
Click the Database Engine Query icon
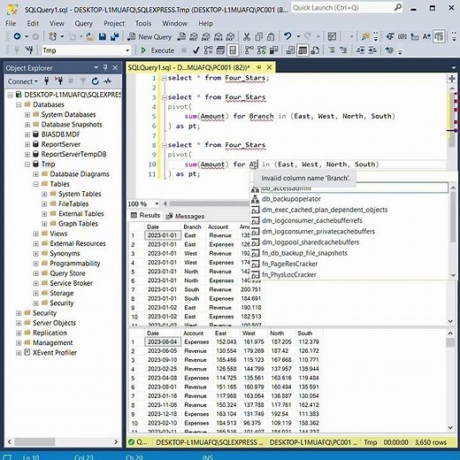(x=181, y=36)
